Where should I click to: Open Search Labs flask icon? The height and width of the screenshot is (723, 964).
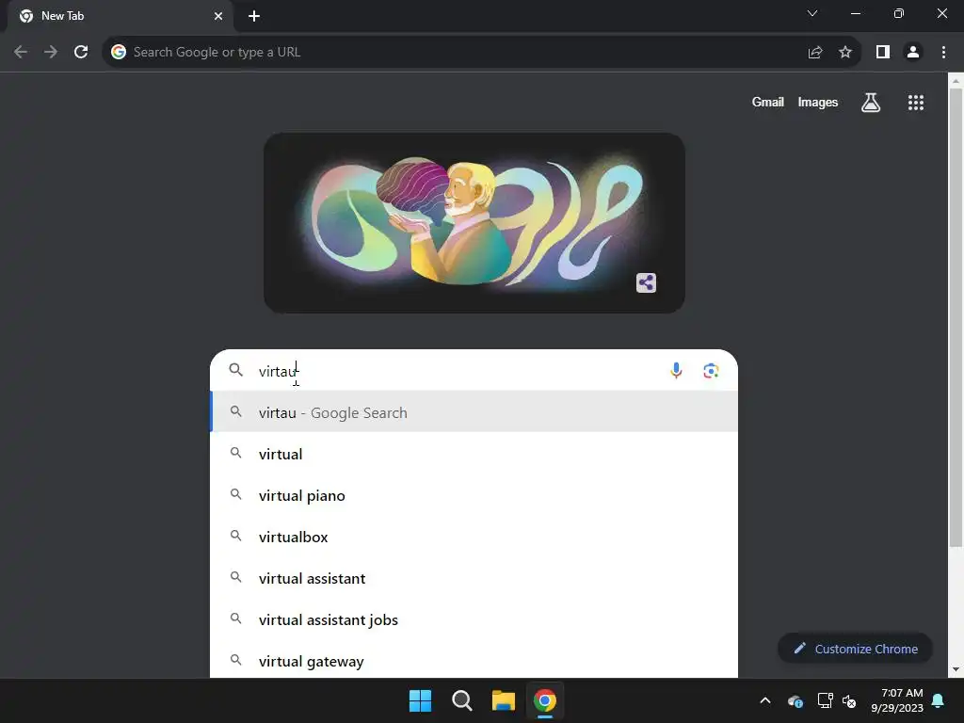tap(871, 103)
